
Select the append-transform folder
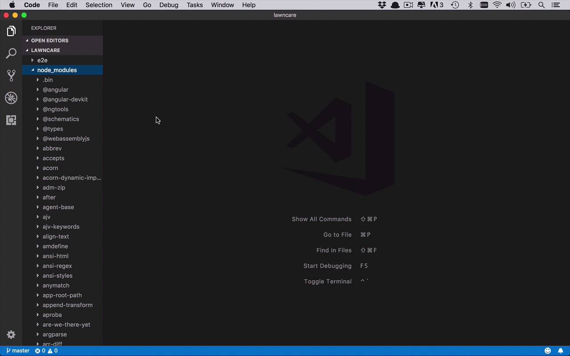pyautogui.click(x=67, y=305)
